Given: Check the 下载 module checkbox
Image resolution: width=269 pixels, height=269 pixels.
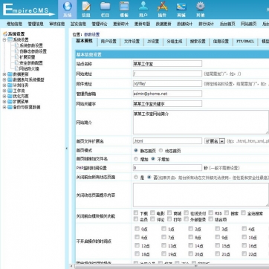Looking at the screenshot, I should [x=136, y=213].
